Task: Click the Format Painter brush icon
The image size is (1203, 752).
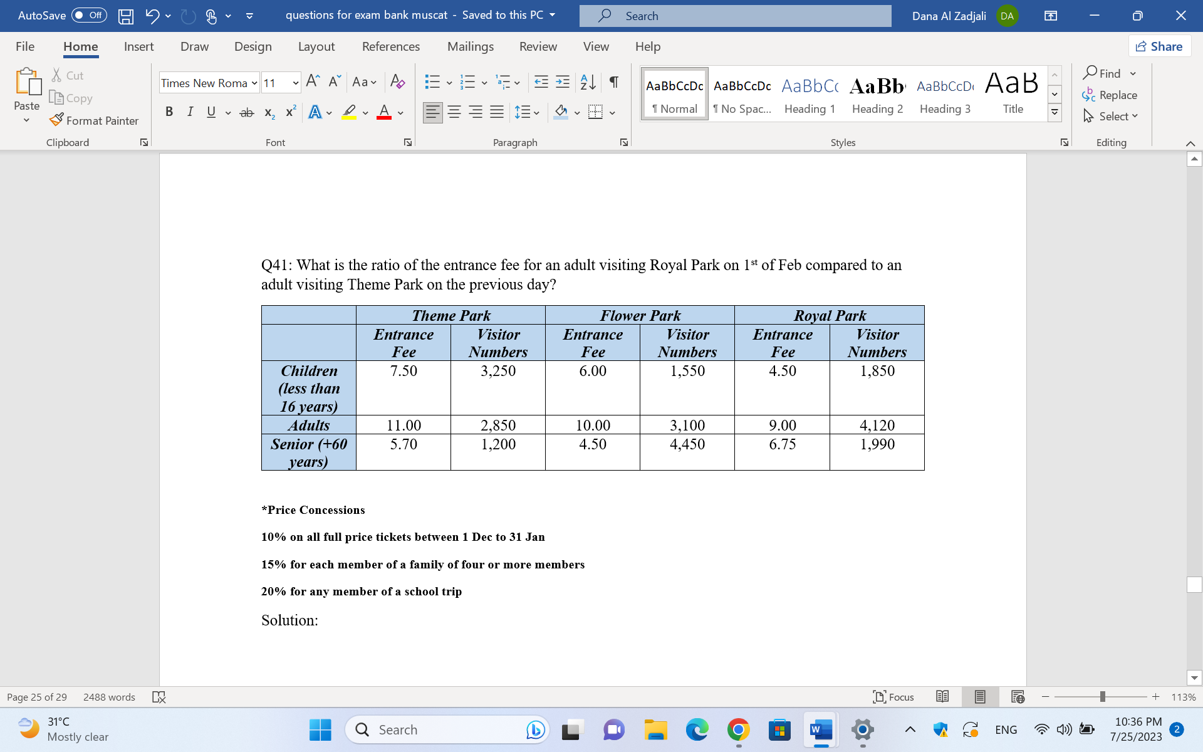Action: point(56,120)
